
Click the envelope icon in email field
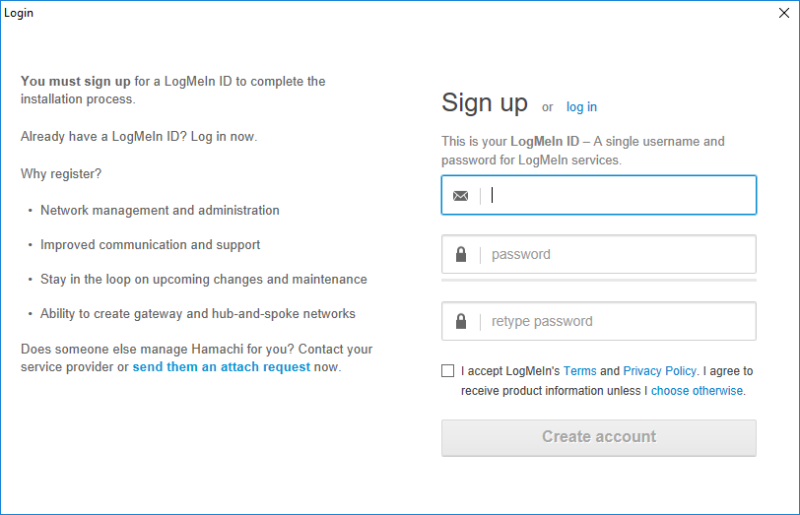(x=460, y=196)
